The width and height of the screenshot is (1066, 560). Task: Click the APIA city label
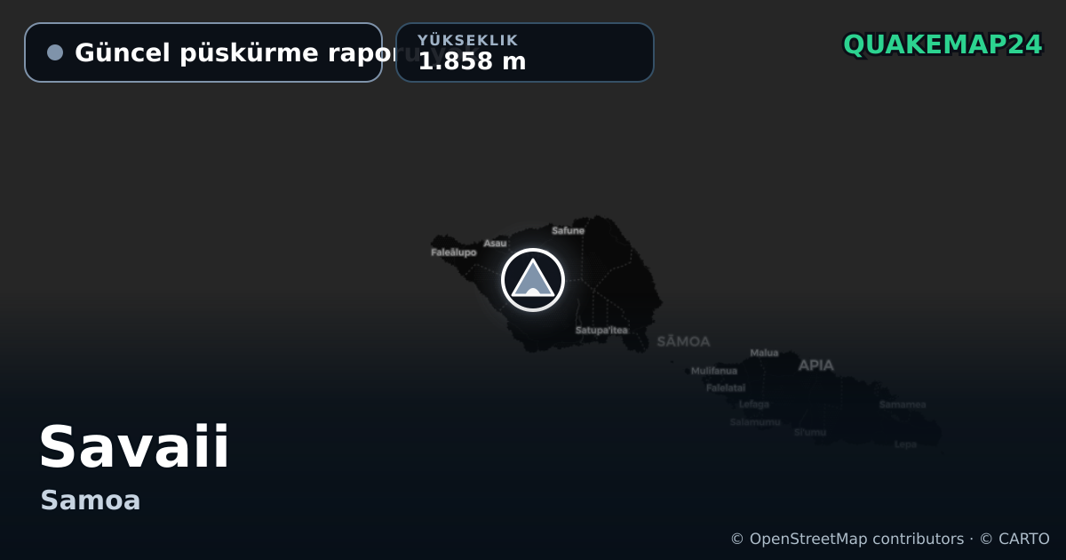[x=815, y=365]
